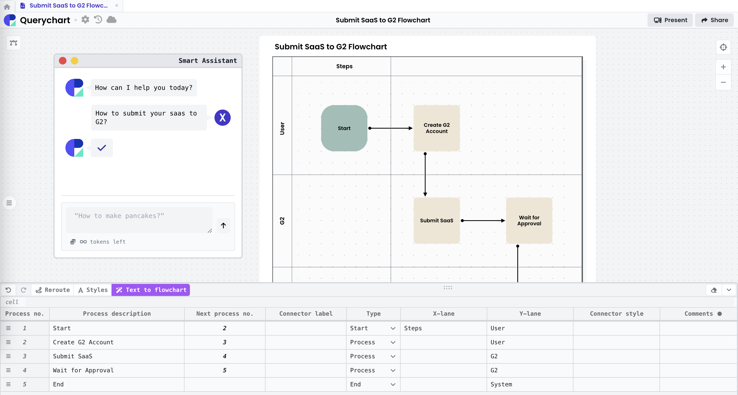Select the Text to flowchart tab

pyautogui.click(x=151, y=290)
